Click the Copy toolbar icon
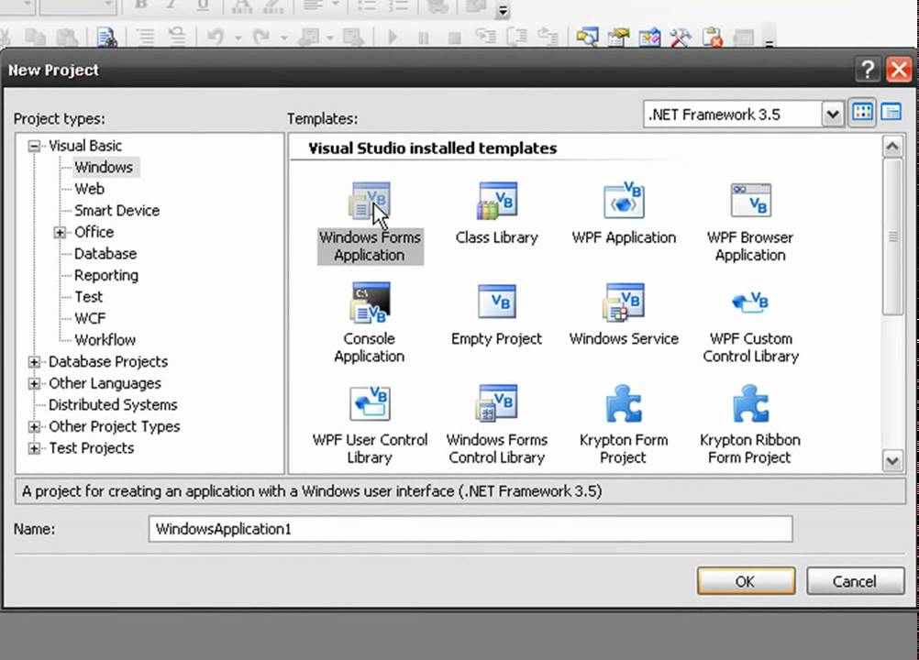This screenshot has width=919, height=660. pyautogui.click(x=37, y=38)
